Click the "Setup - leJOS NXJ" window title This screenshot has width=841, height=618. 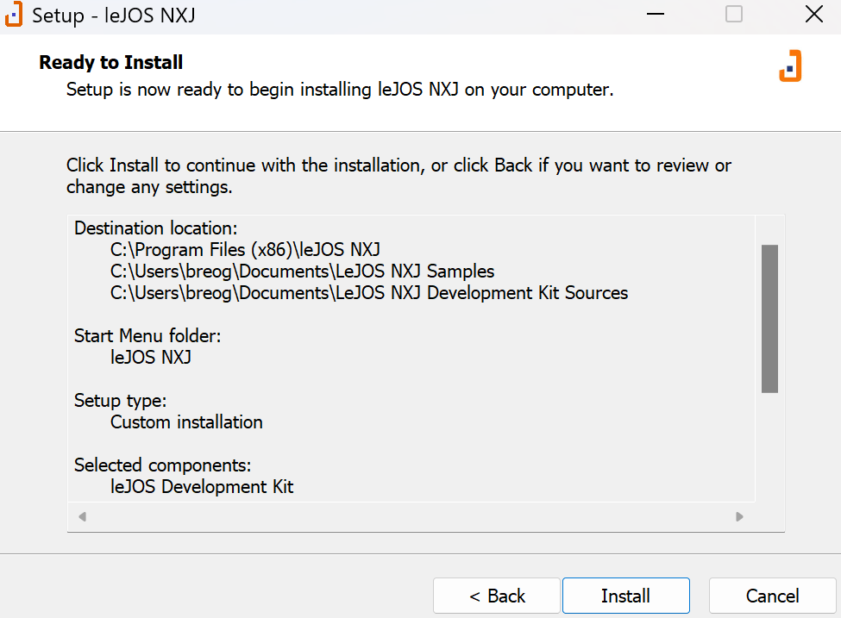point(114,15)
